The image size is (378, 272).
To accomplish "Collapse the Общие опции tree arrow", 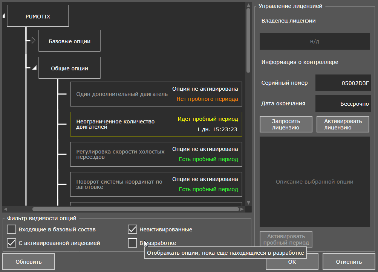I will [34, 68].
